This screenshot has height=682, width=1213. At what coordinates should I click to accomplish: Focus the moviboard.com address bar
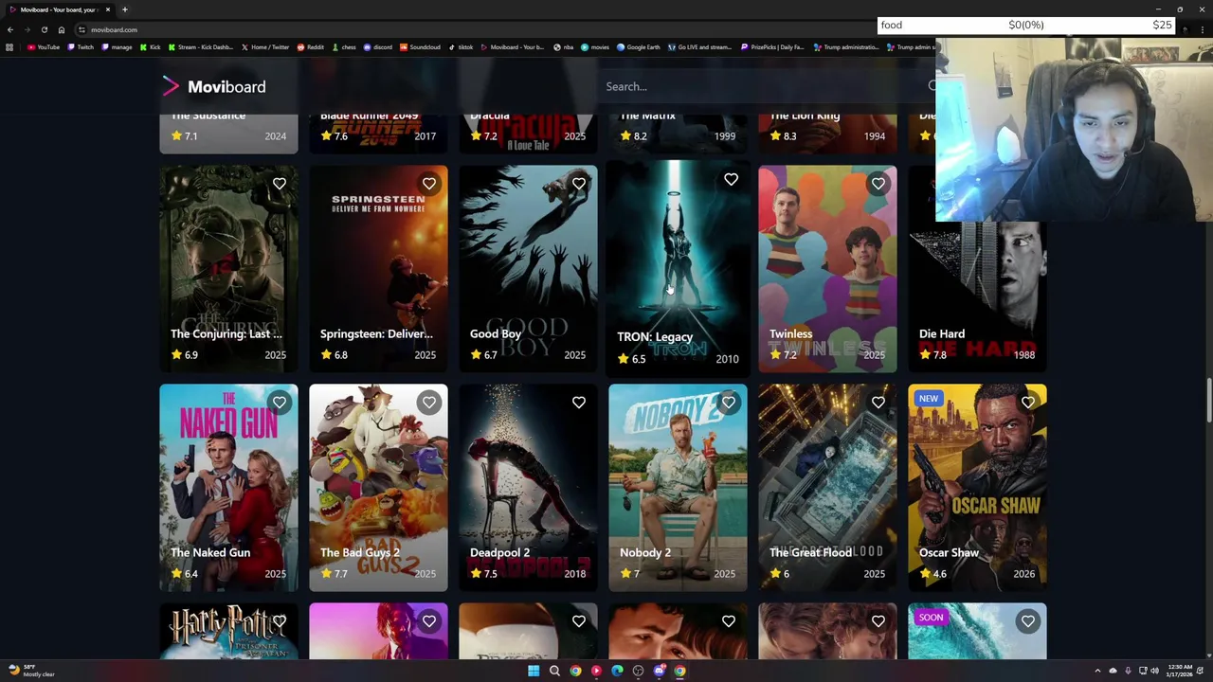click(474, 29)
